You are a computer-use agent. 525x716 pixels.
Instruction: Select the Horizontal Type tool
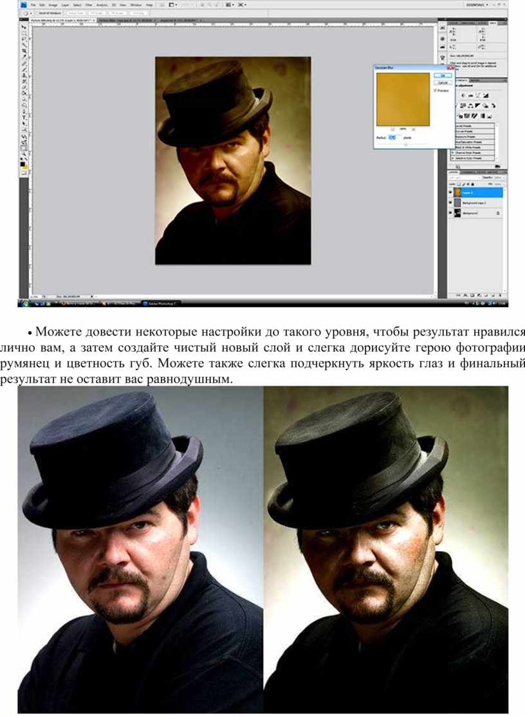pos(24,117)
